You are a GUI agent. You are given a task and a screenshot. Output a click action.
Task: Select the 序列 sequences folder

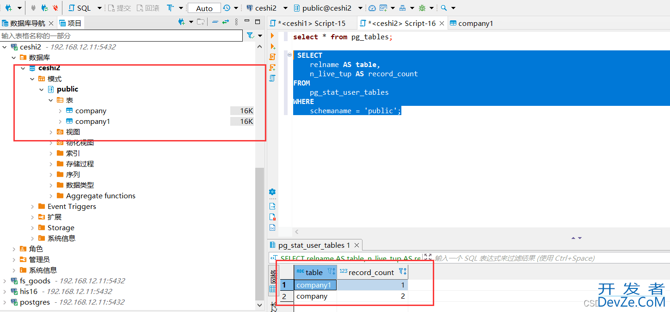(73, 174)
